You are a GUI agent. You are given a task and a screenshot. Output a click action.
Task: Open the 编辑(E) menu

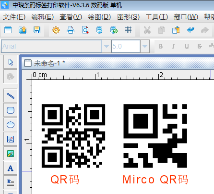(42, 17)
